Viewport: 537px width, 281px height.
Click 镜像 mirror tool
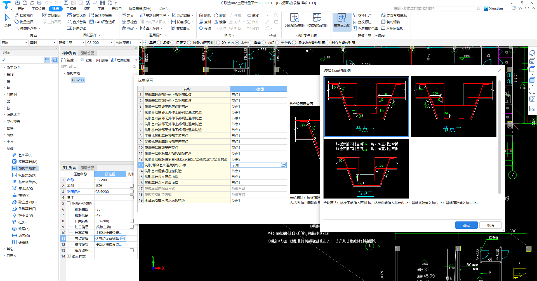tap(220, 22)
